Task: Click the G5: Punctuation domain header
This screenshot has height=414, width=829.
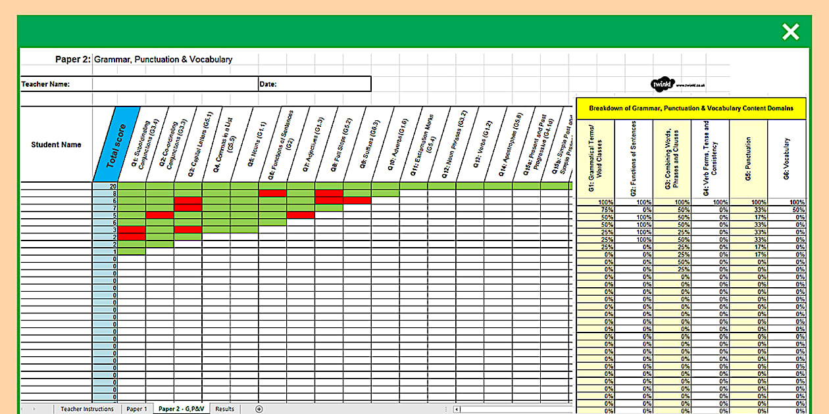Action: coord(748,158)
